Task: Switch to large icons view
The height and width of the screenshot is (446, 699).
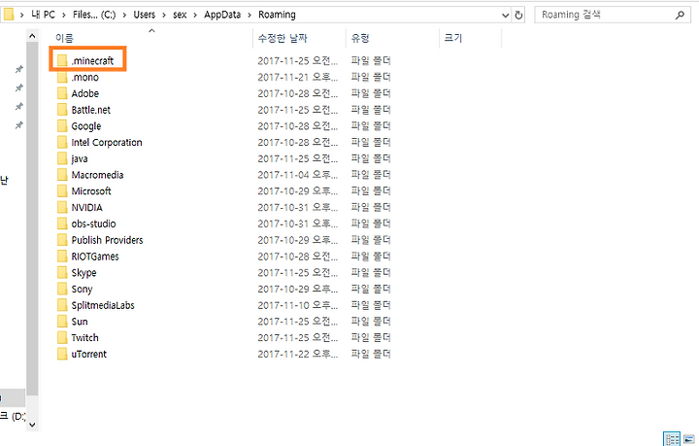Action: click(x=689, y=439)
